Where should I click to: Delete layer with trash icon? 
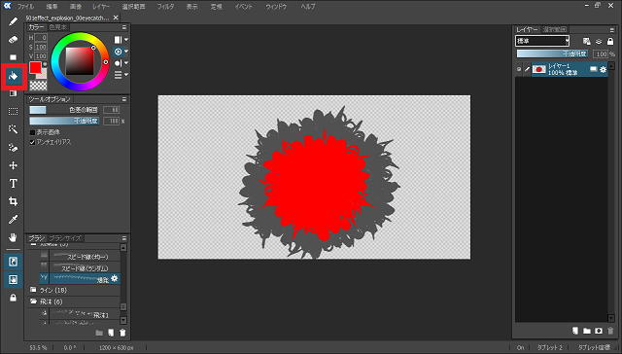tap(610, 331)
